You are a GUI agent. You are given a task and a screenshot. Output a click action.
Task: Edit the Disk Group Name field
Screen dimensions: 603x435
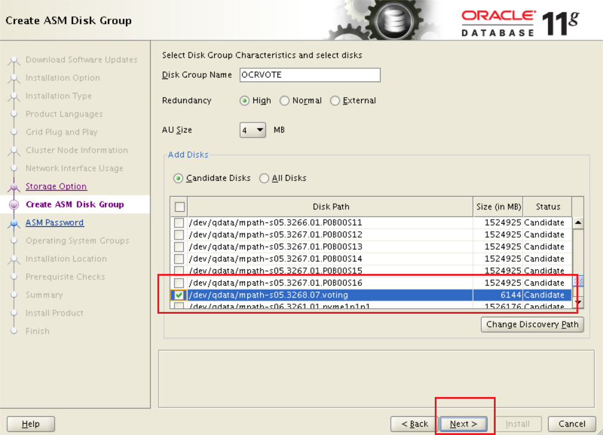310,75
